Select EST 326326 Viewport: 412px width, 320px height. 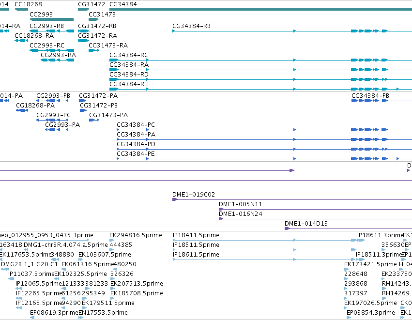coord(122,274)
